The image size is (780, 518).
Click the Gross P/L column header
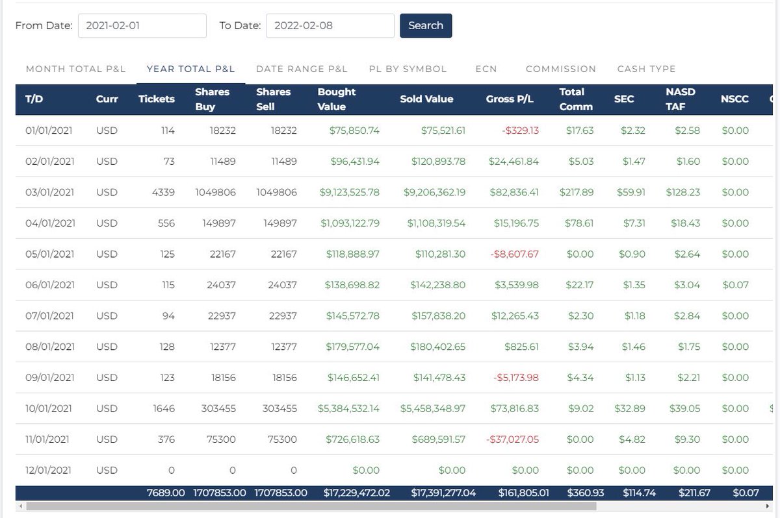(510, 99)
